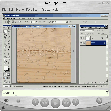The width and height of the screenshot is (111, 111).
Task: Select the Hand tool
Action: tap(5, 63)
